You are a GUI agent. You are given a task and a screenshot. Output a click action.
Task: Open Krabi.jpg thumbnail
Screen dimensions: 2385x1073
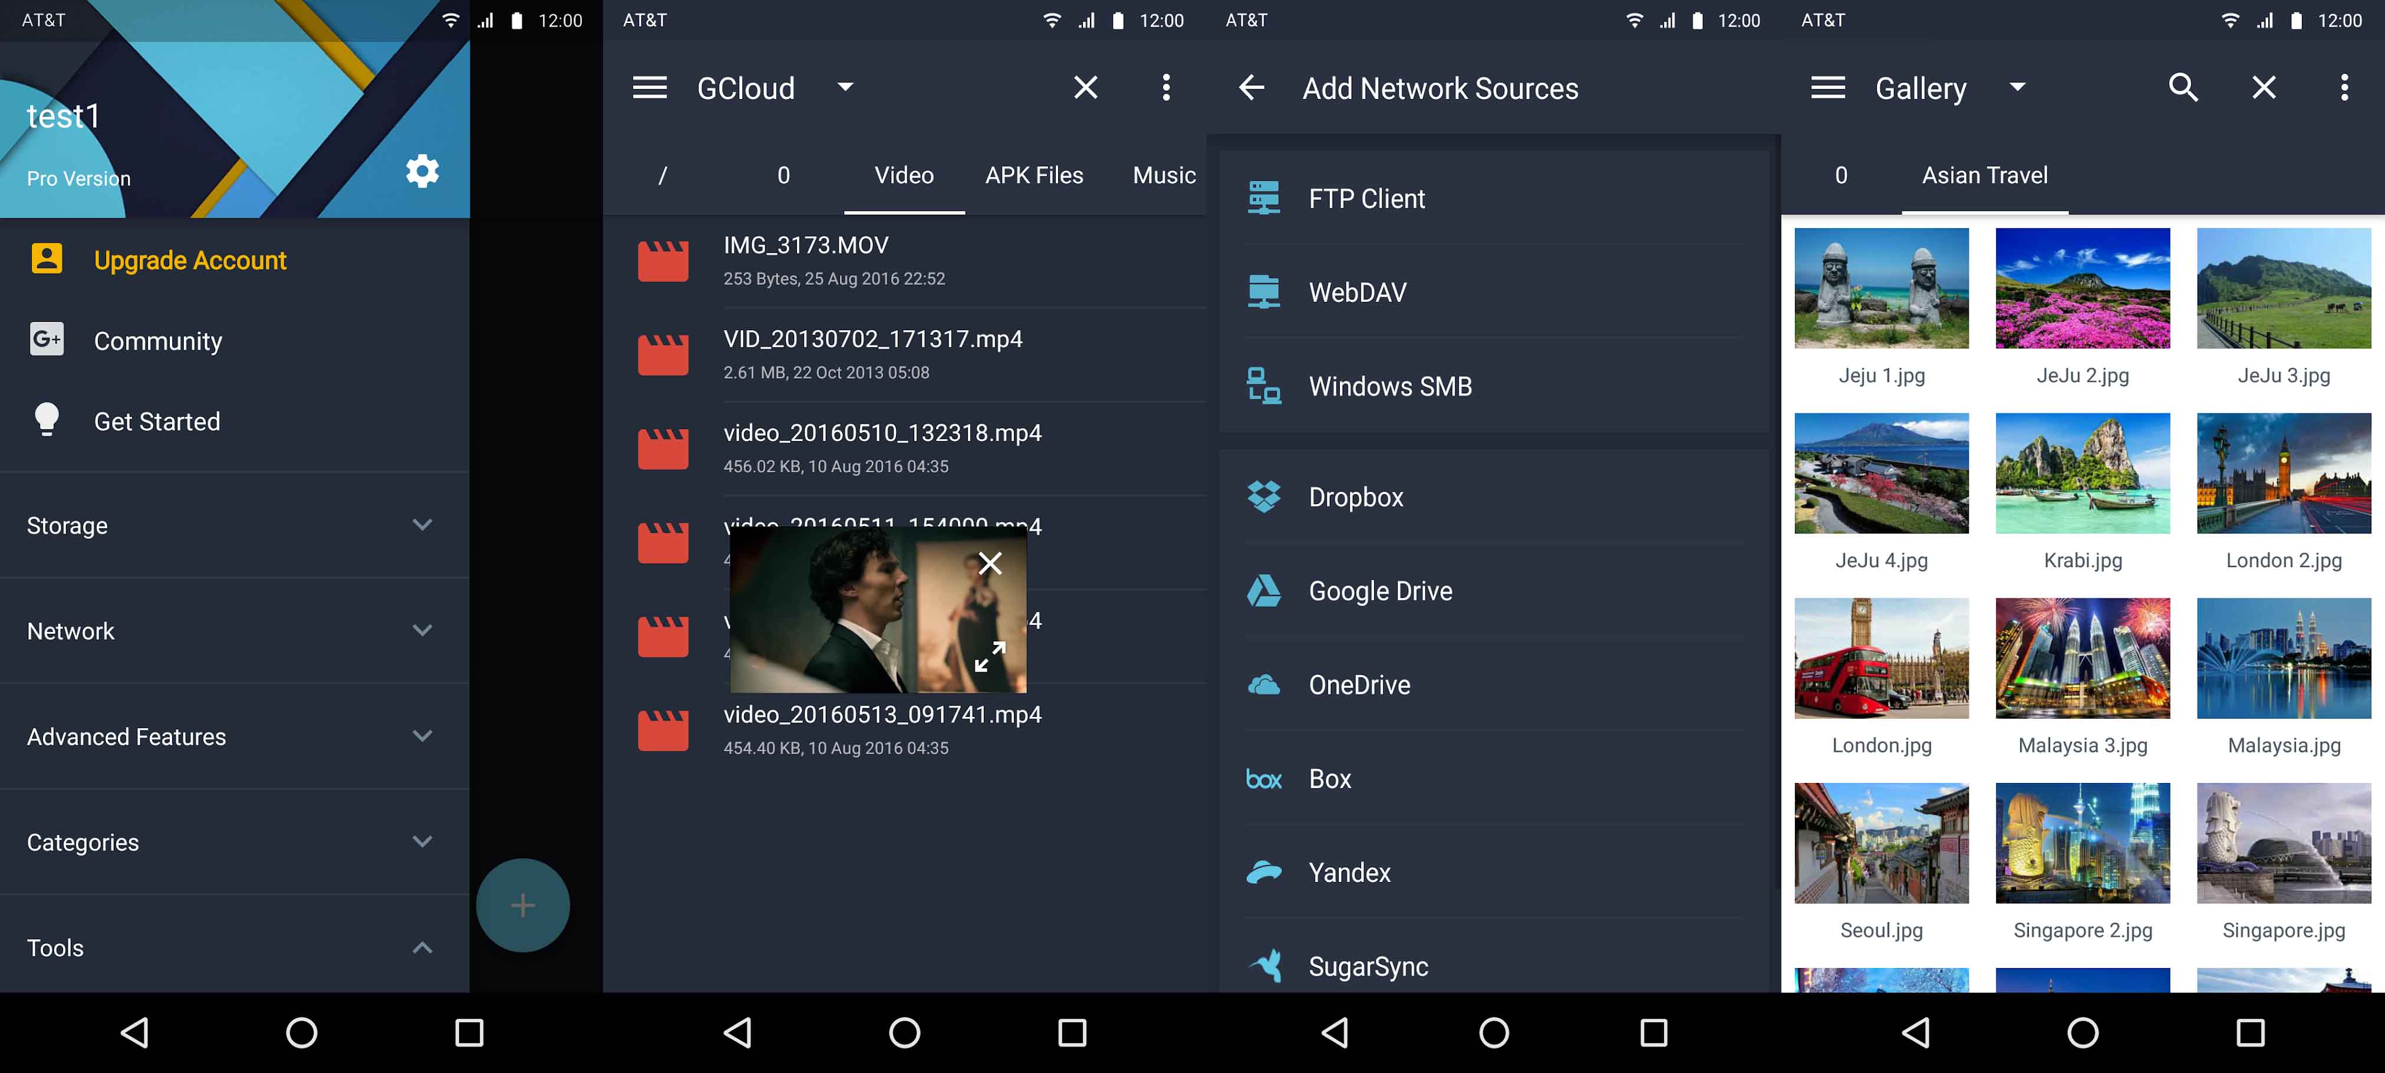pos(2082,473)
